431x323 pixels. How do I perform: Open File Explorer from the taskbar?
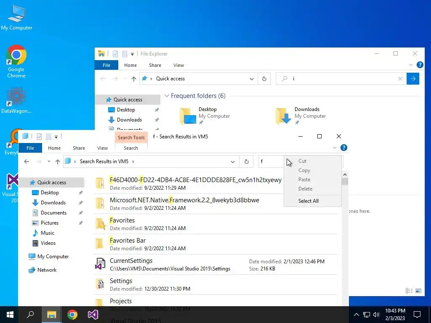(x=51, y=315)
